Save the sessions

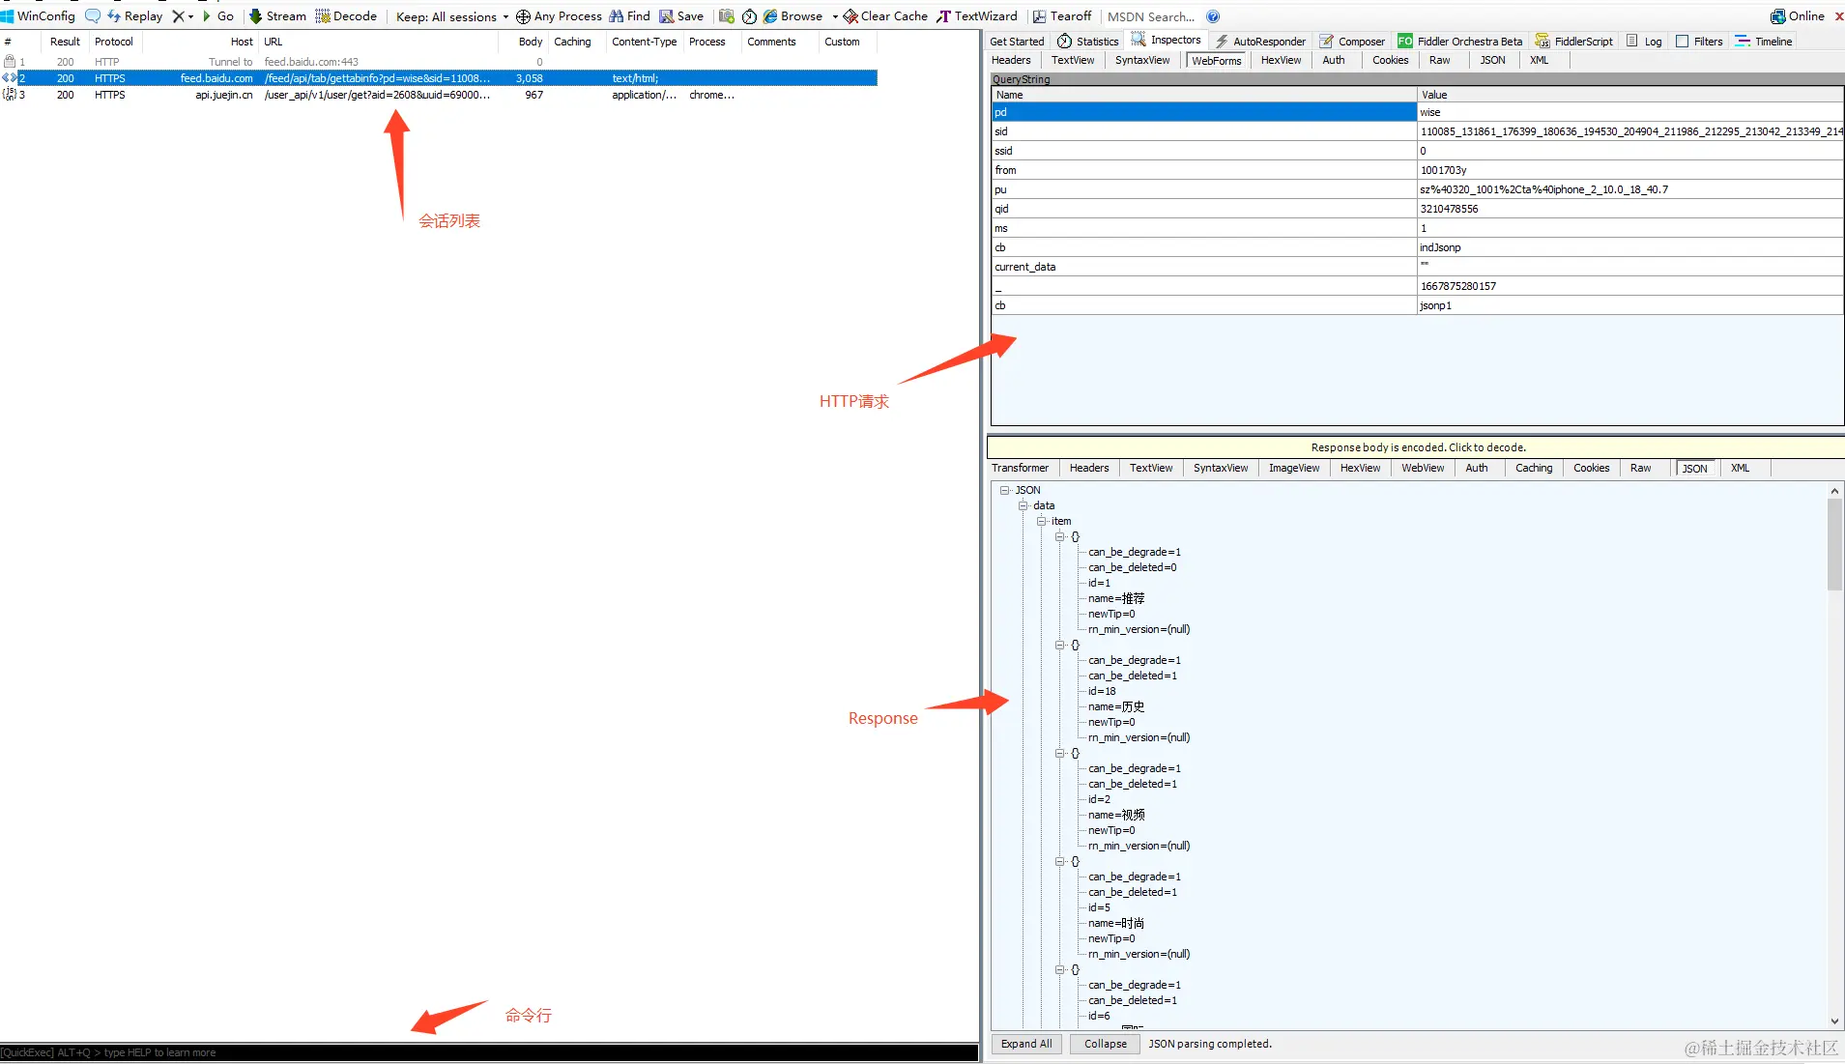click(681, 15)
